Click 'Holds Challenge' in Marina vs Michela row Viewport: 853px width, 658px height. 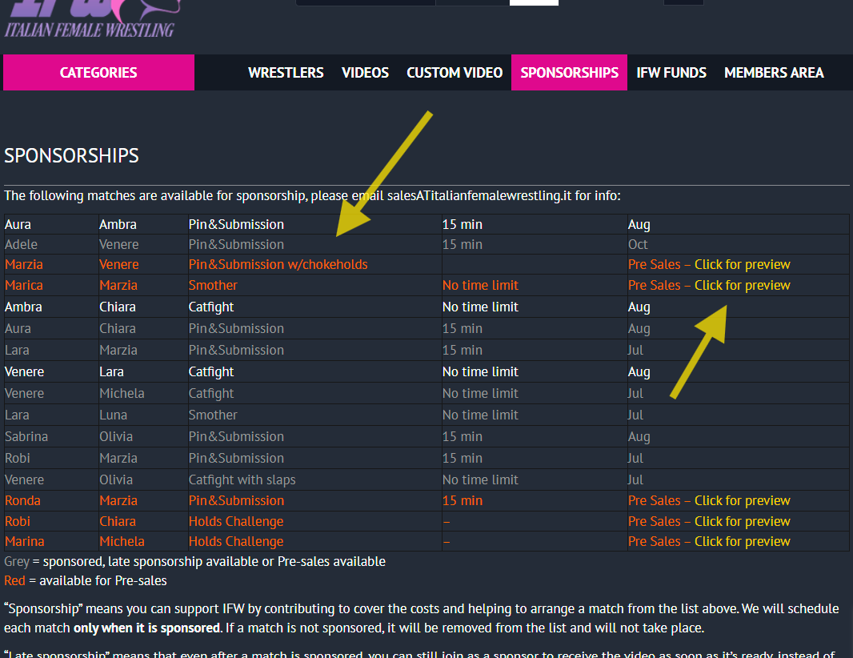coord(236,542)
